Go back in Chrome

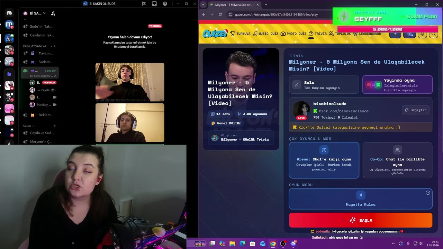click(204, 15)
